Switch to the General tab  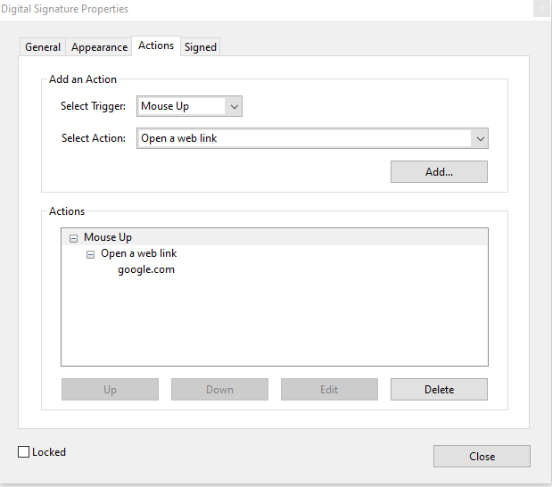coord(43,47)
